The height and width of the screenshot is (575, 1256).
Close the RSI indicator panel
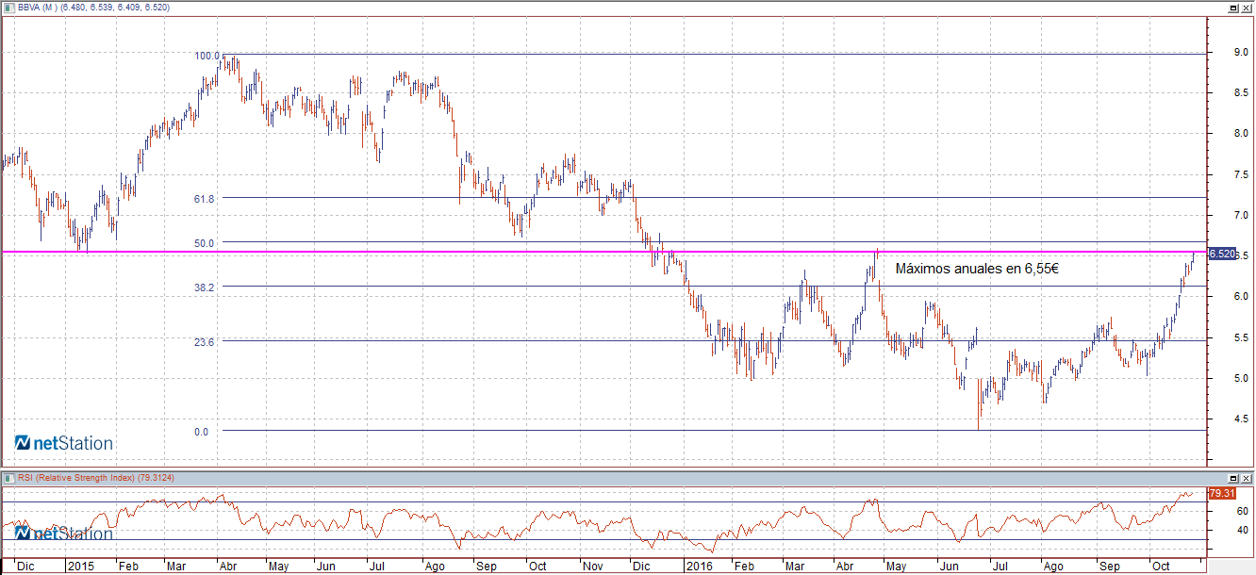click(1247, 478)
